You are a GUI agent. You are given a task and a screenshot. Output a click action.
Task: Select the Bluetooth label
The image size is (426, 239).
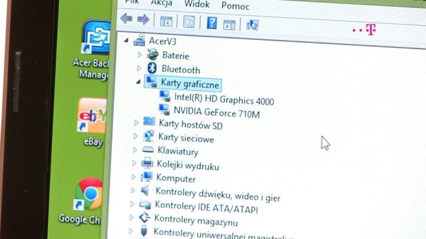[x=181, y=69]
